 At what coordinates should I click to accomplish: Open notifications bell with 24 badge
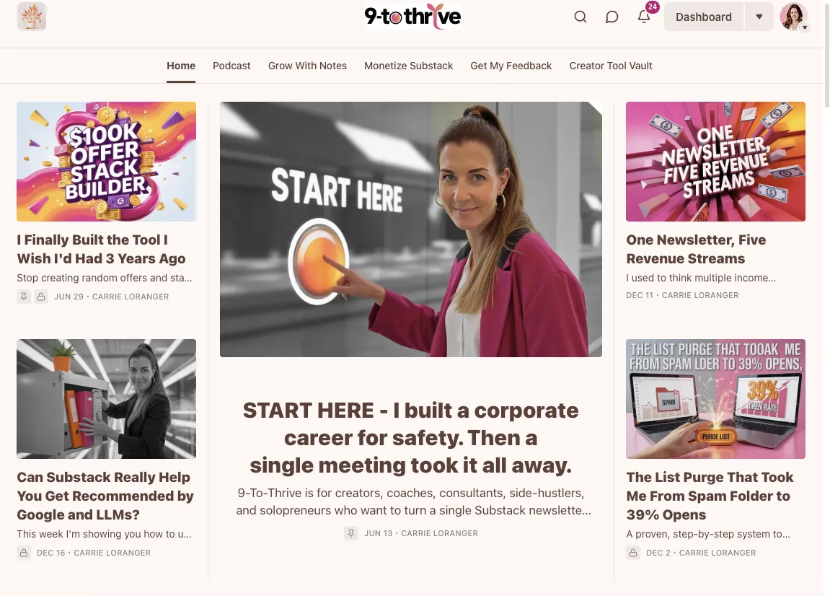644,17
